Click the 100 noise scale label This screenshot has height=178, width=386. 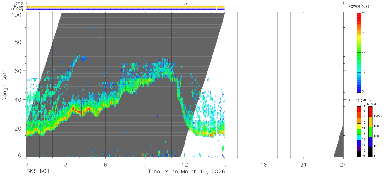(376, 136)
